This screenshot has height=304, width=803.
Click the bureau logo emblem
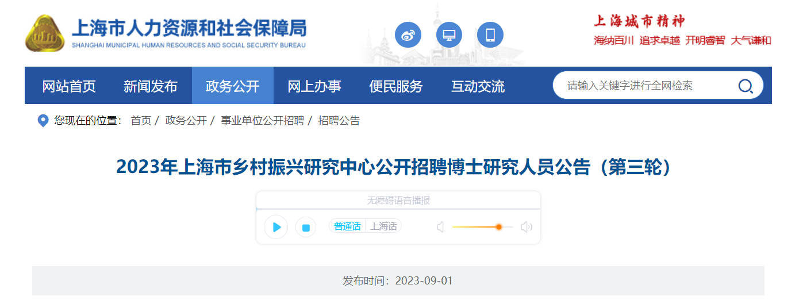click(x=45, y=33)
